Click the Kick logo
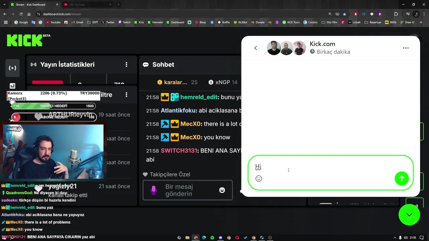Viewport: 429px width, 241px height. tap(24, 41)
